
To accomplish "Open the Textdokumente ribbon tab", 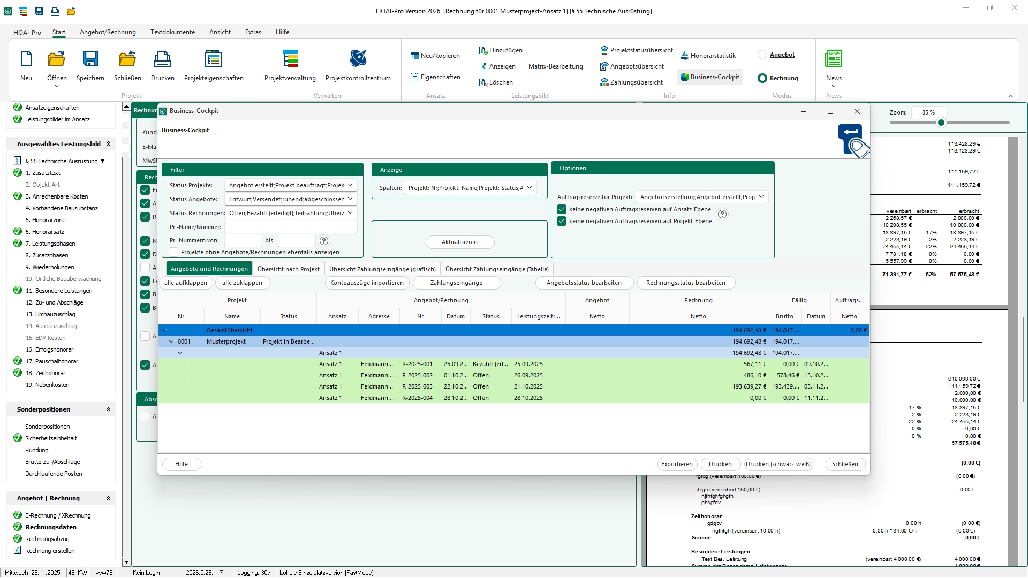I will pos(172,32).
